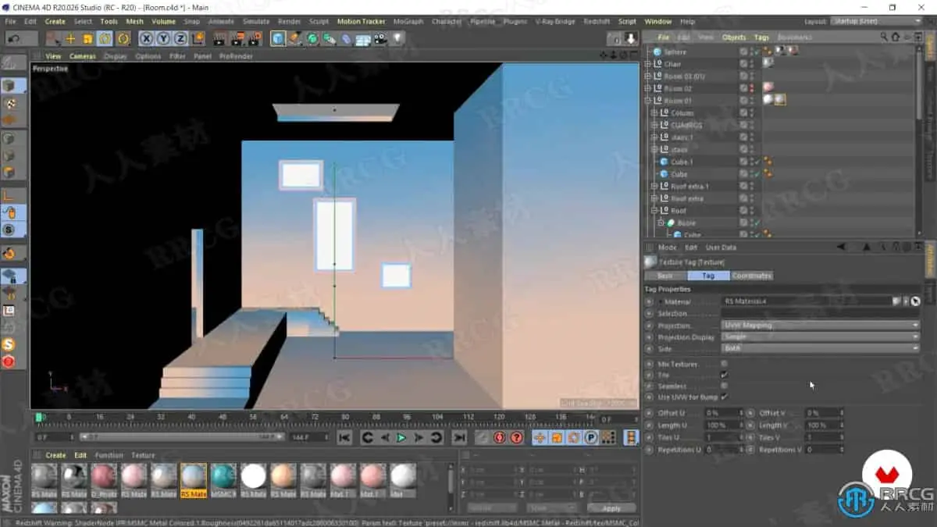The height and width of the screenshot is (527, 937).
Task: Switch to the Basic tab
Action: tap(665, 276)
